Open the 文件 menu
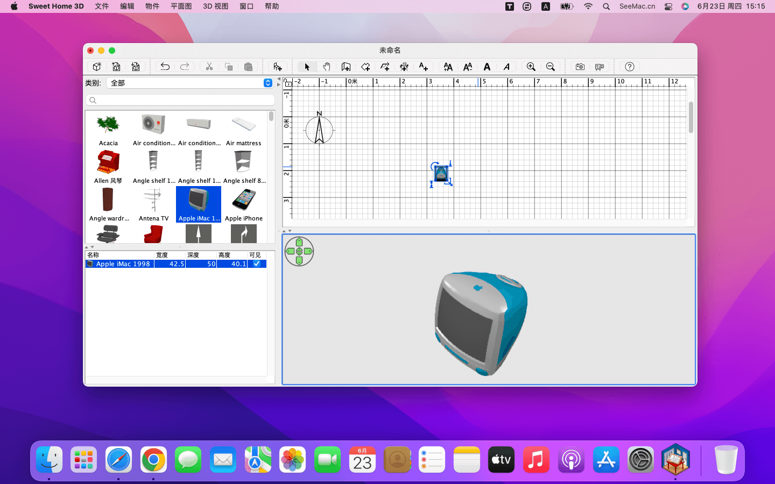The image size is (775, 484). (x=102, y=6)
